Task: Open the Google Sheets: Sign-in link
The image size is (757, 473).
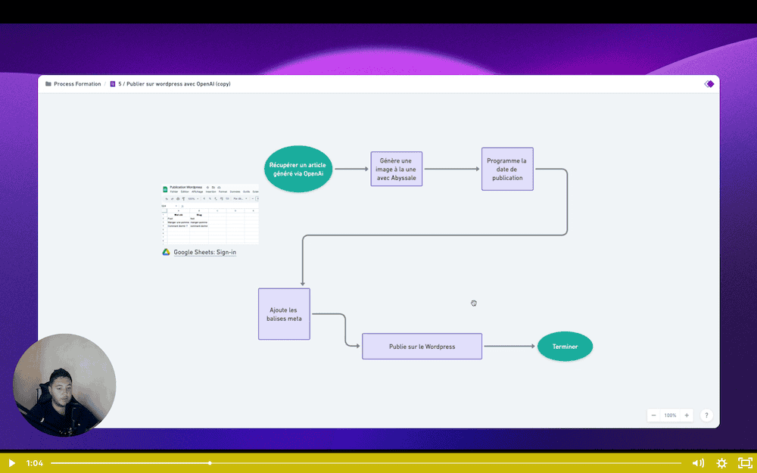Action: click(x=204, y=252)
